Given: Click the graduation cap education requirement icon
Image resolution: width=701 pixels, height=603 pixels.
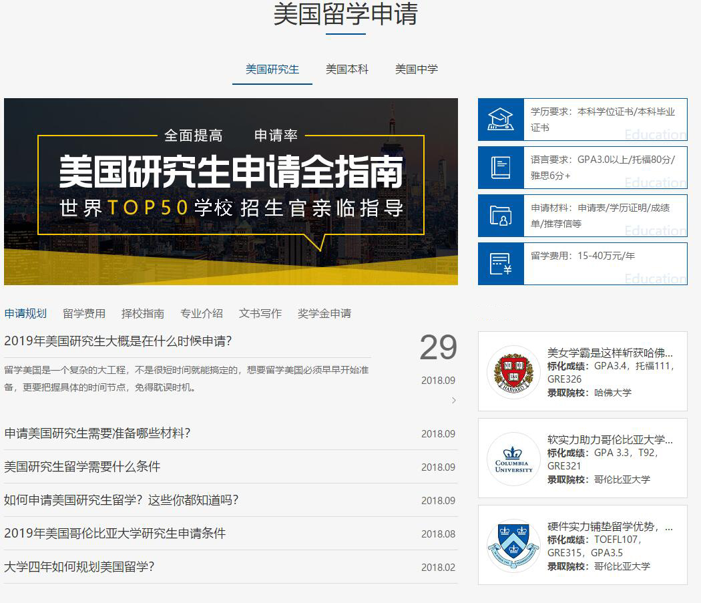Looking at the screenshot, I should (501, 120).
